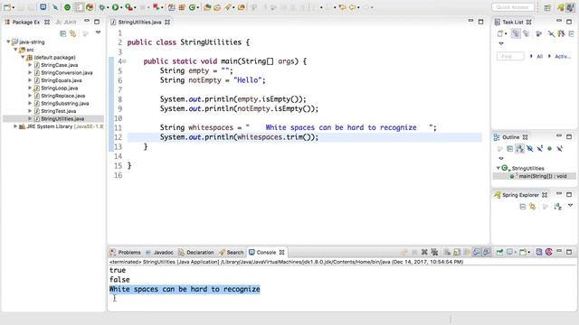Click the New Java Package icon
The width and height of the screenshot is (579, 325).
[182, 7]
